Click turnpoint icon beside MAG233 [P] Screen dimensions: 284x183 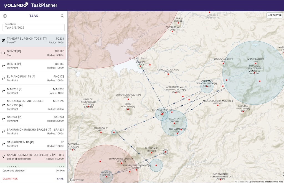point(4,91)
